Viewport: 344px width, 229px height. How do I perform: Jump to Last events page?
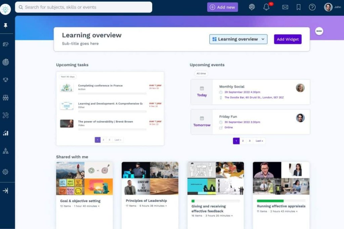tap(259, 141)
